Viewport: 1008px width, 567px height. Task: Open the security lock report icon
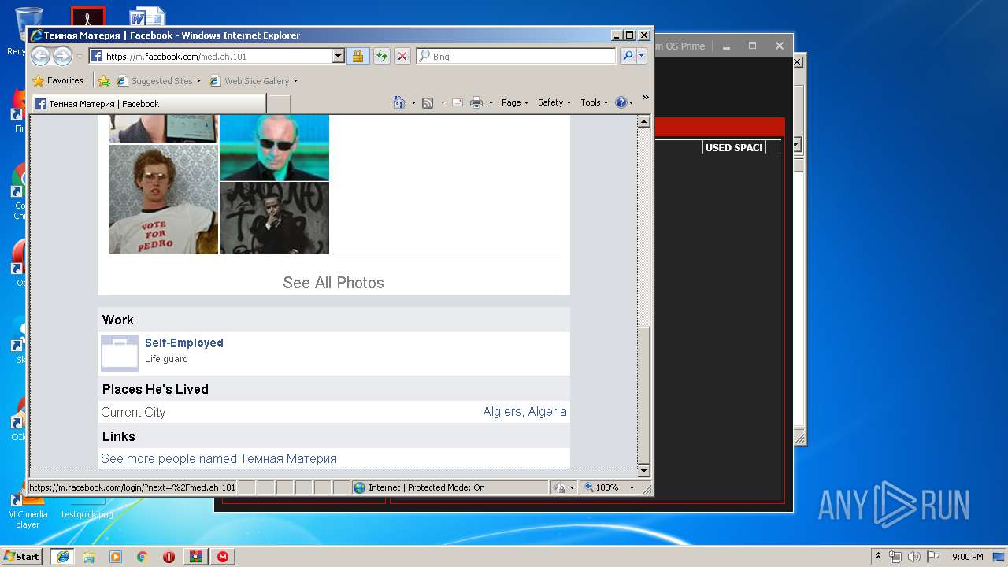point(358,57)
